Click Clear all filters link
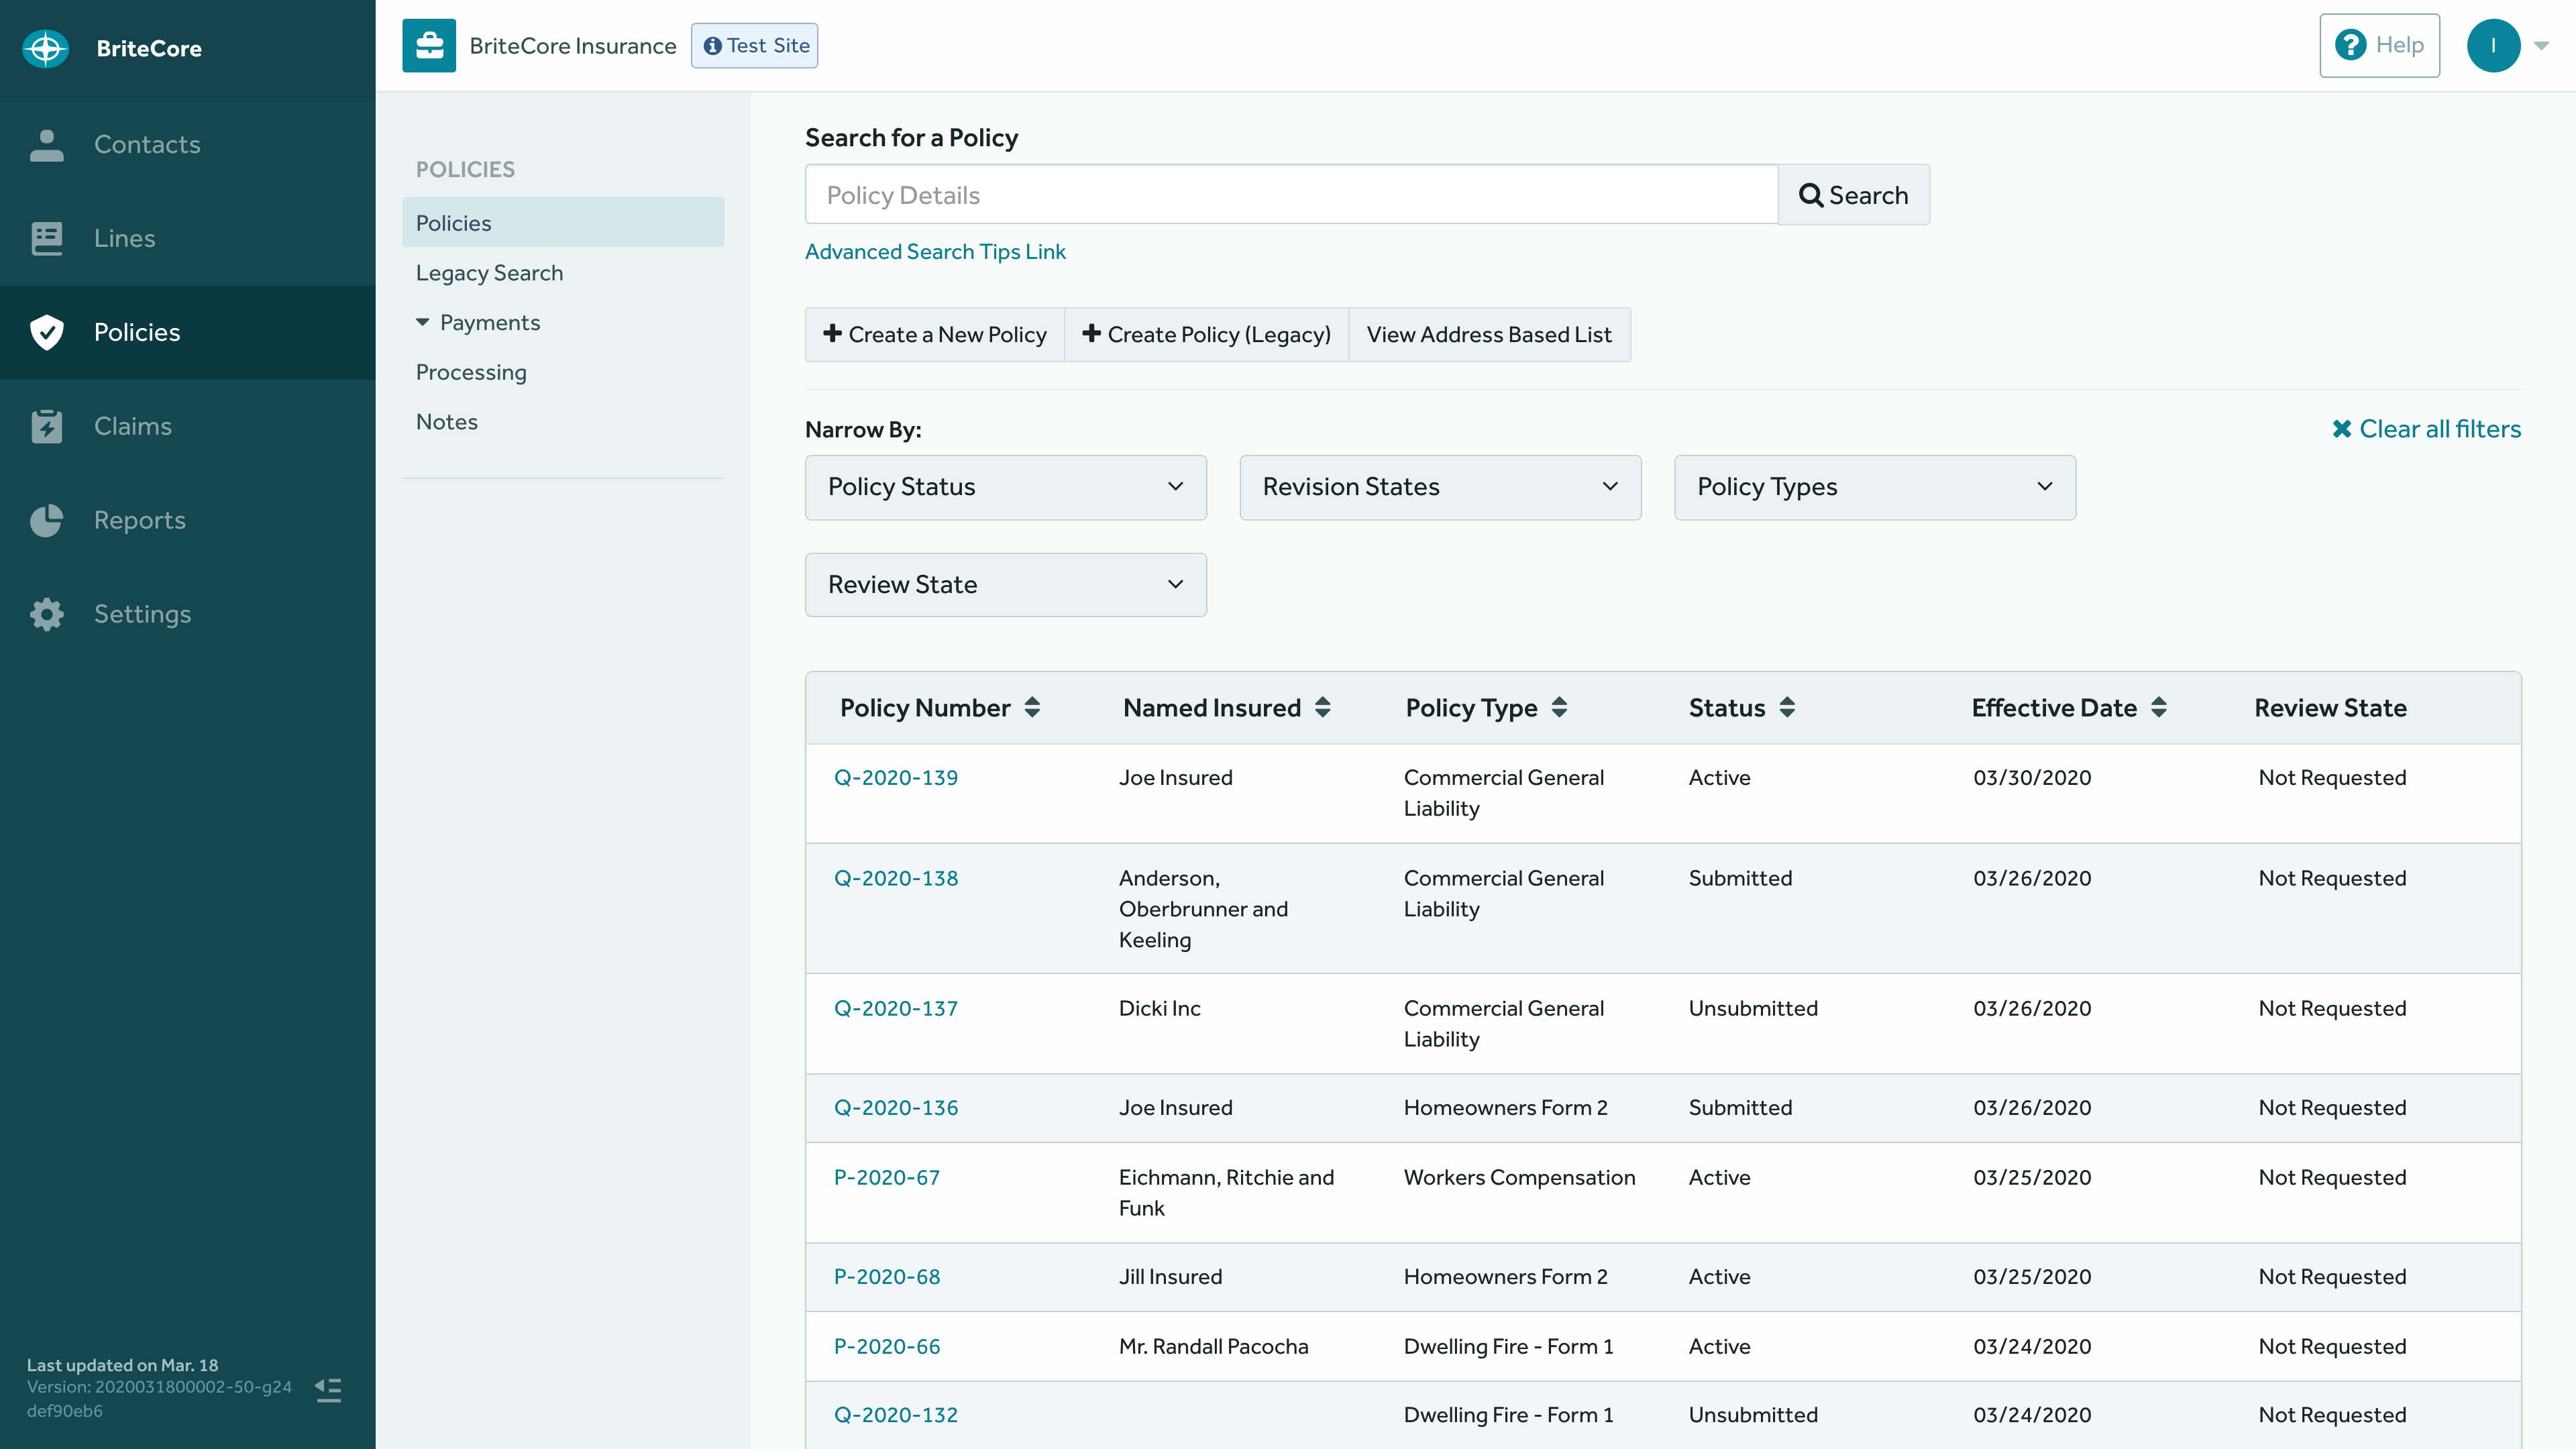The image size is (2576, 1449). click(x=2426, y=429)
